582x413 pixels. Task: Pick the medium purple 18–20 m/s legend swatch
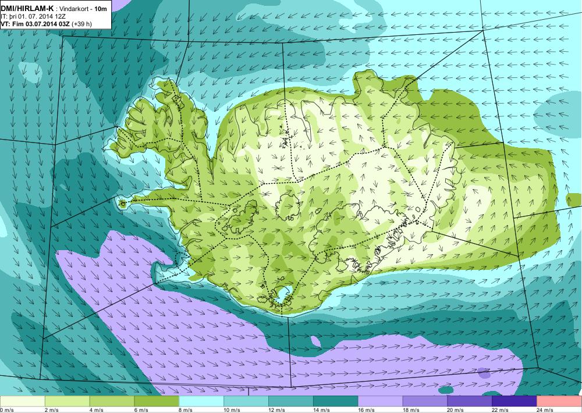coord(425,401)
